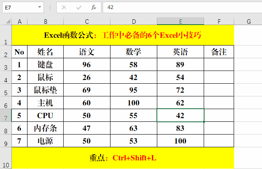Click the '备注' header cell
262x169 pixels.
pyautogui.click(x=219, y=52)
